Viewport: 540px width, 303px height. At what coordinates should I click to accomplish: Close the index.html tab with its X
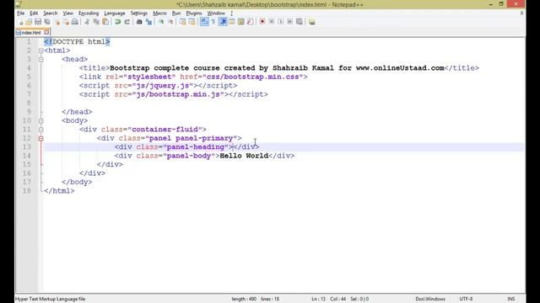click(47, 32)
